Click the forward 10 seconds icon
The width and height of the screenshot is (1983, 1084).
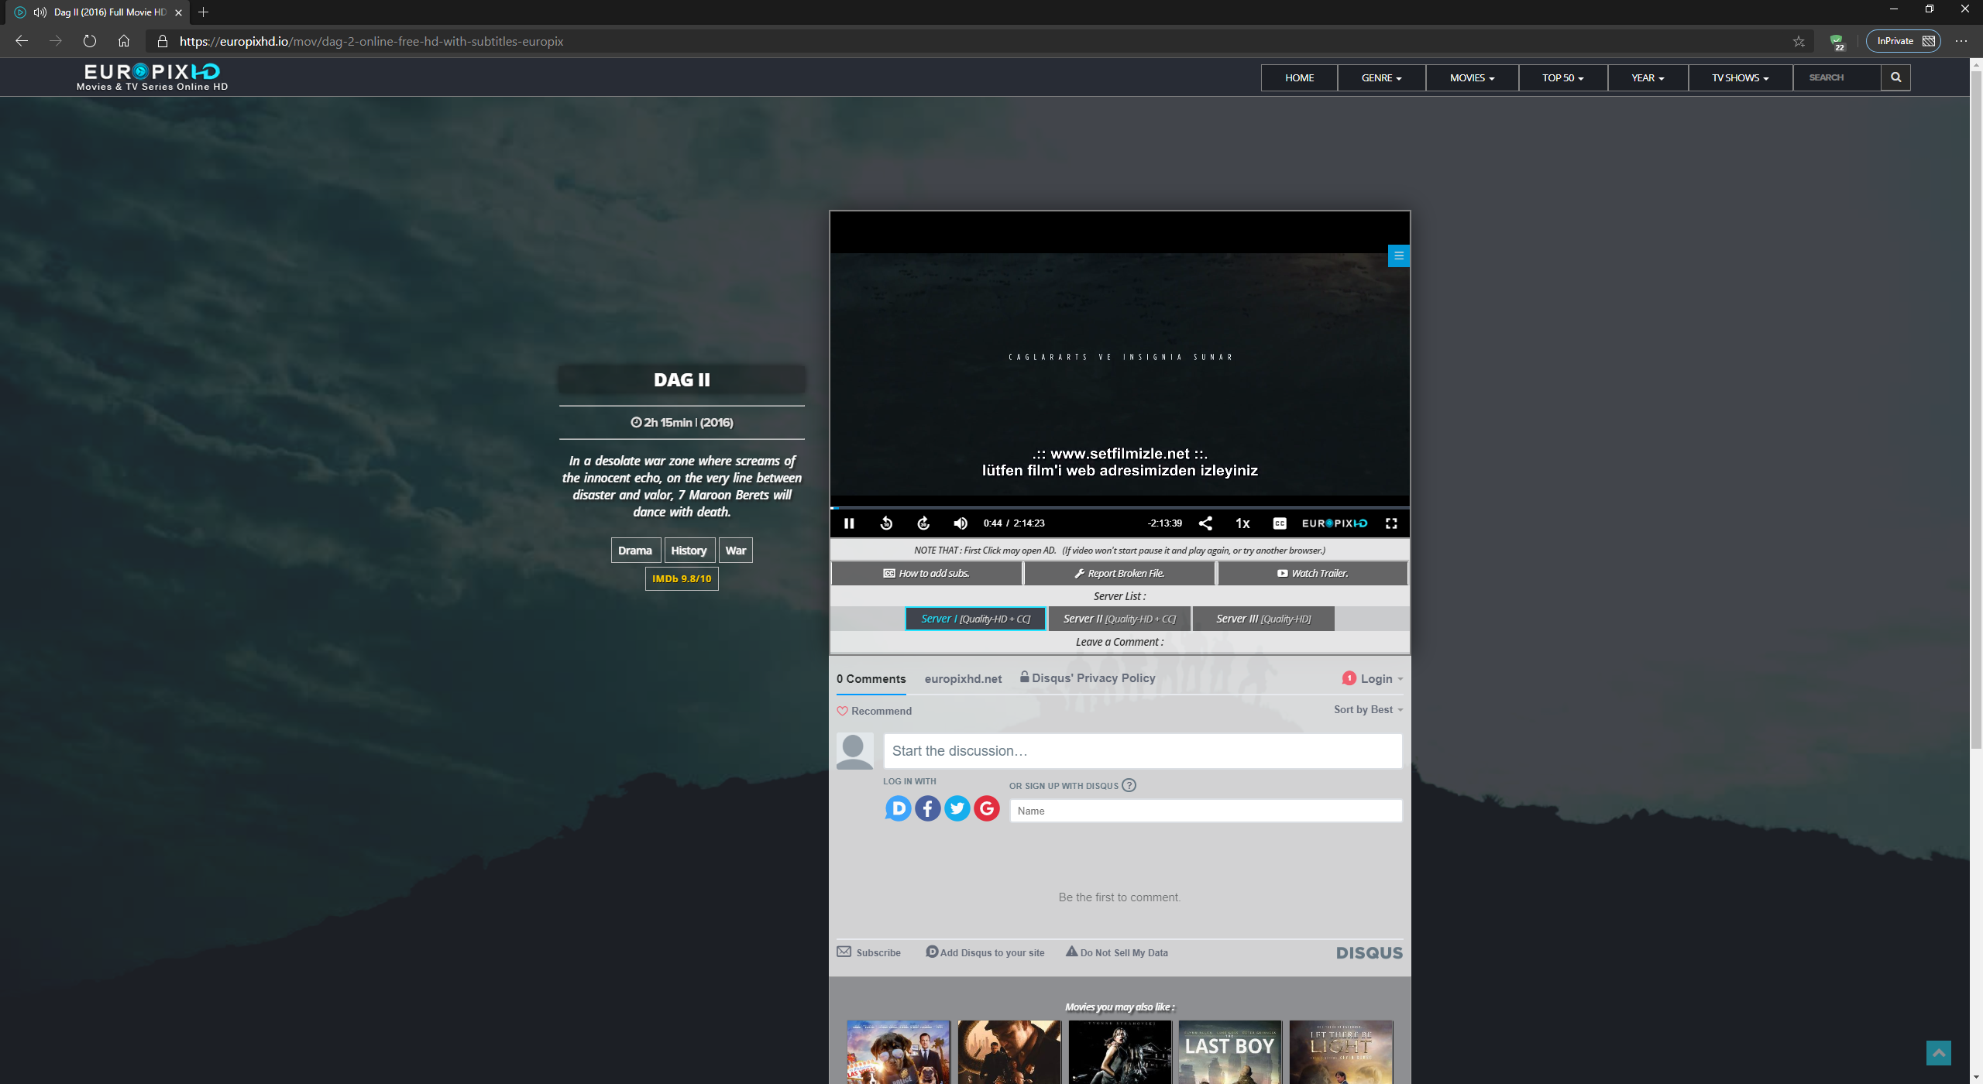(x=923, y=523)
